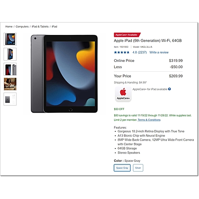Click the star rating icons

(x=122, y=52)
